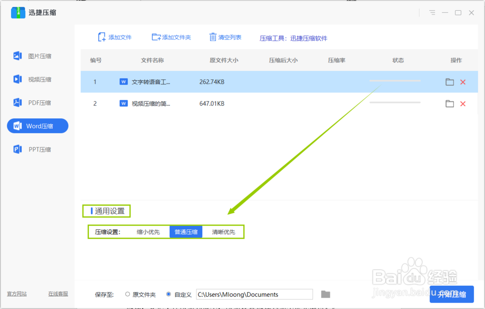Open 在线客服 customer service
Screen dimensions: 485x309
tap(58, 293)
